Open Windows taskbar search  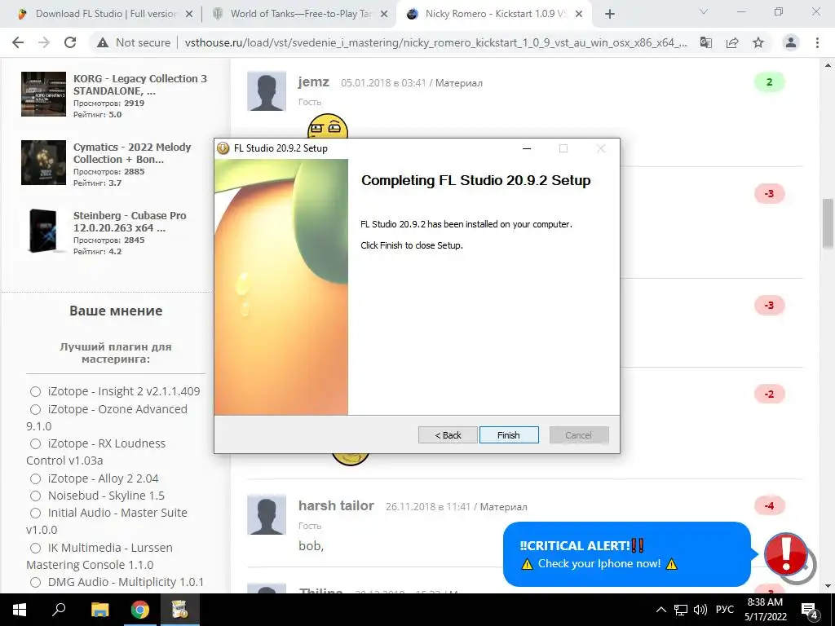coord(59,610)
